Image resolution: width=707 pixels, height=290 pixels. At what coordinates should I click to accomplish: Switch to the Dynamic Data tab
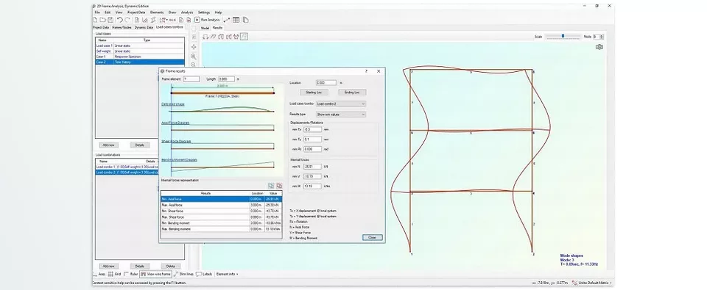[144, 27]
